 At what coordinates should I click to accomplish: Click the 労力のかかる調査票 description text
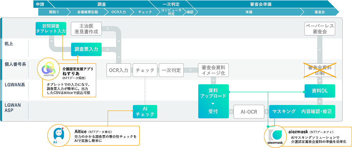(x=105, y=139)
